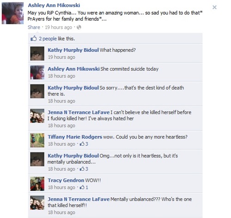This screenshot has height=218, width=231.
Task: Open Ashley Ann Mikowski's main post profile photo
Action: click(x=12, y=13)
